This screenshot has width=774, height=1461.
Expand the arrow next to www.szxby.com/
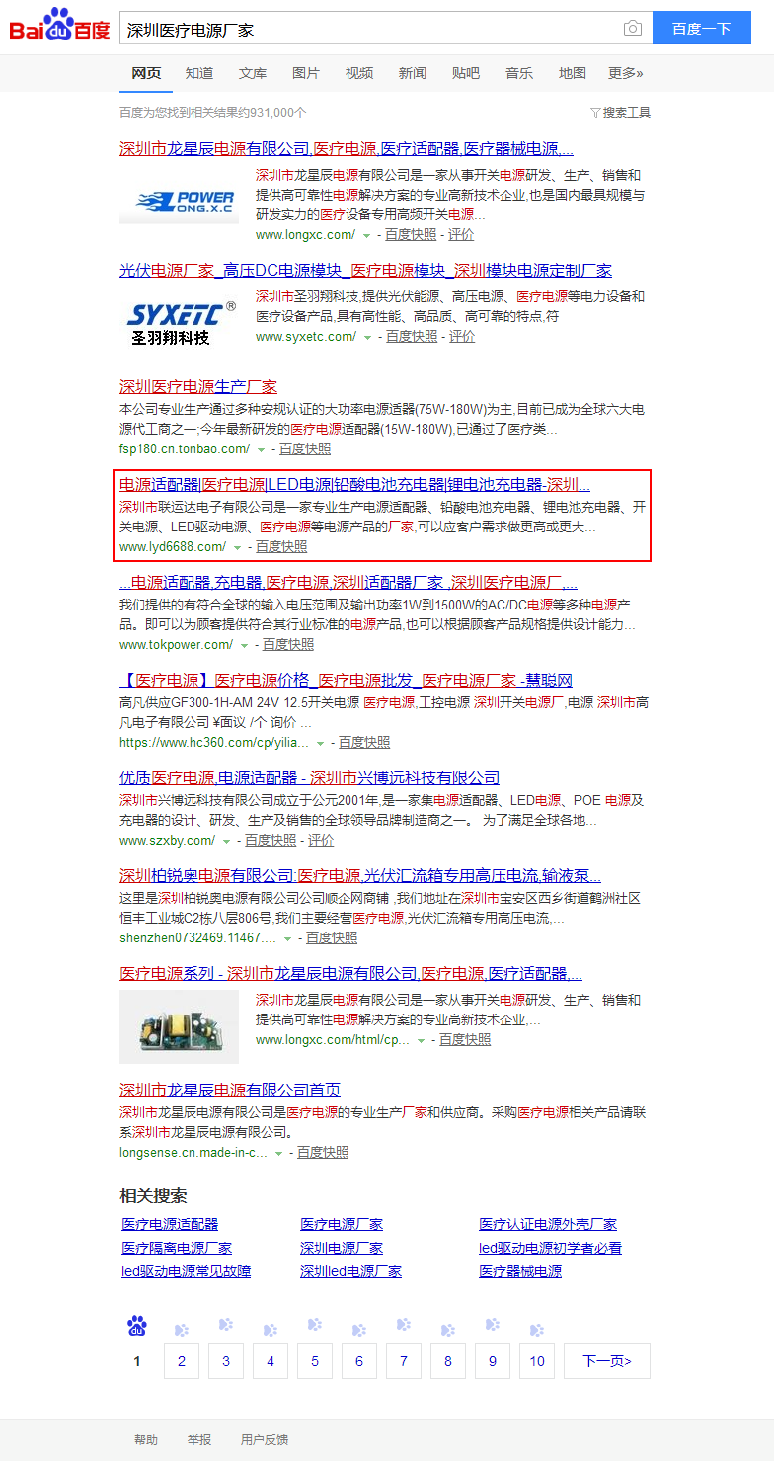click(x=227, y=841)
